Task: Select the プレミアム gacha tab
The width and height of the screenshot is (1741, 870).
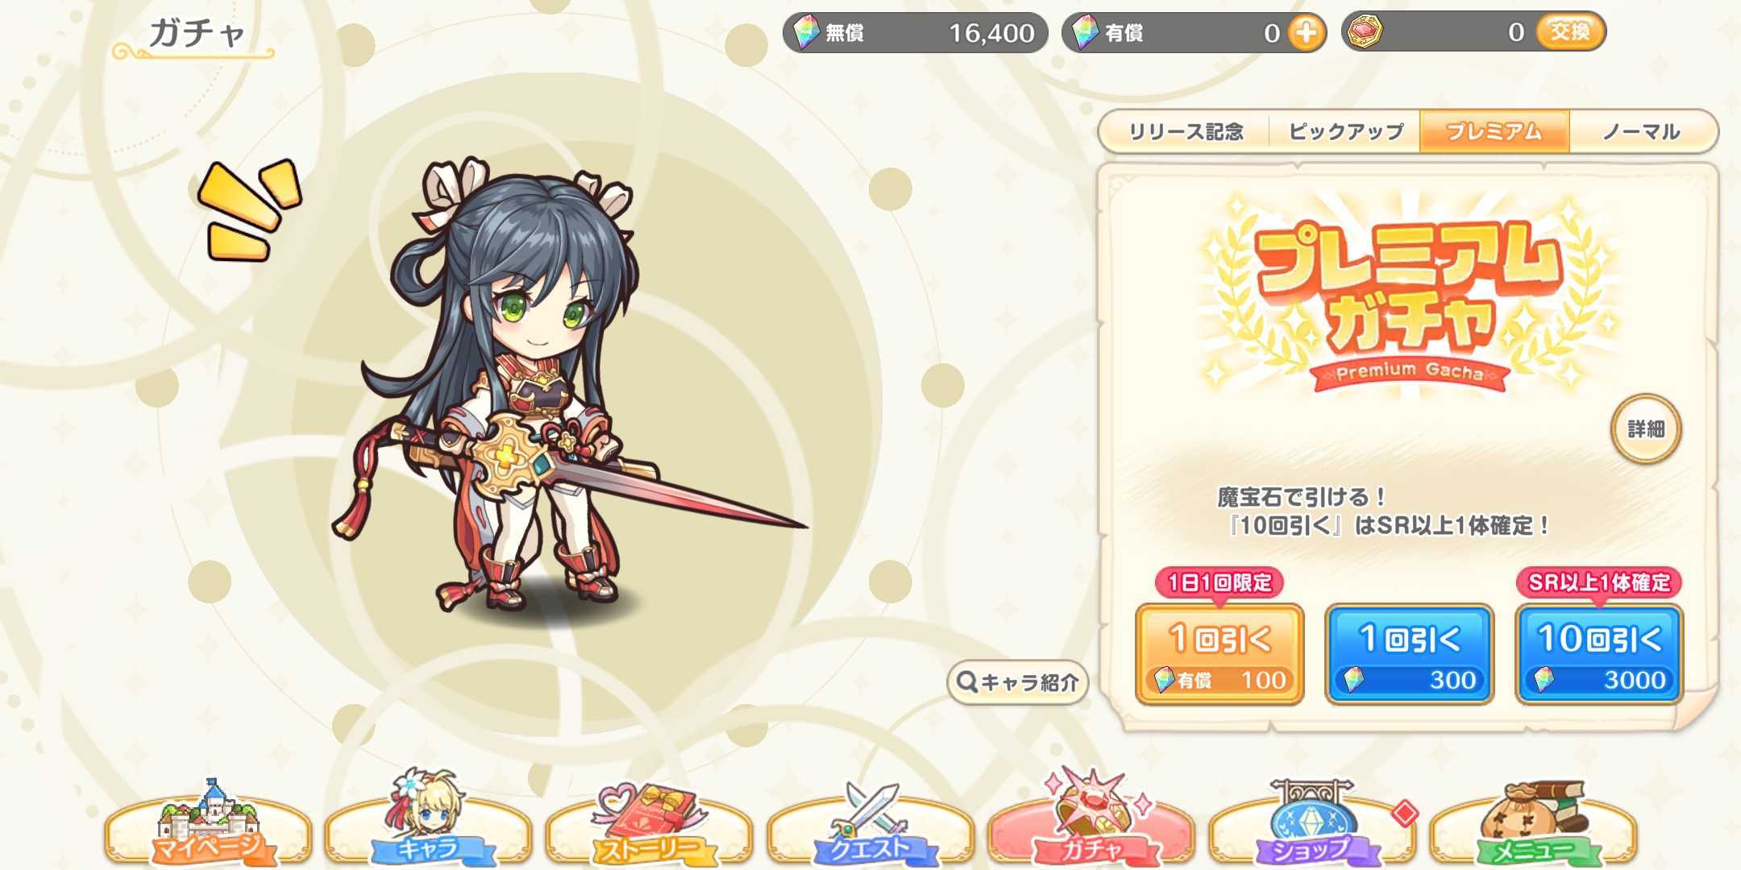Action: pyautogui.click(x=1494, y=131)
